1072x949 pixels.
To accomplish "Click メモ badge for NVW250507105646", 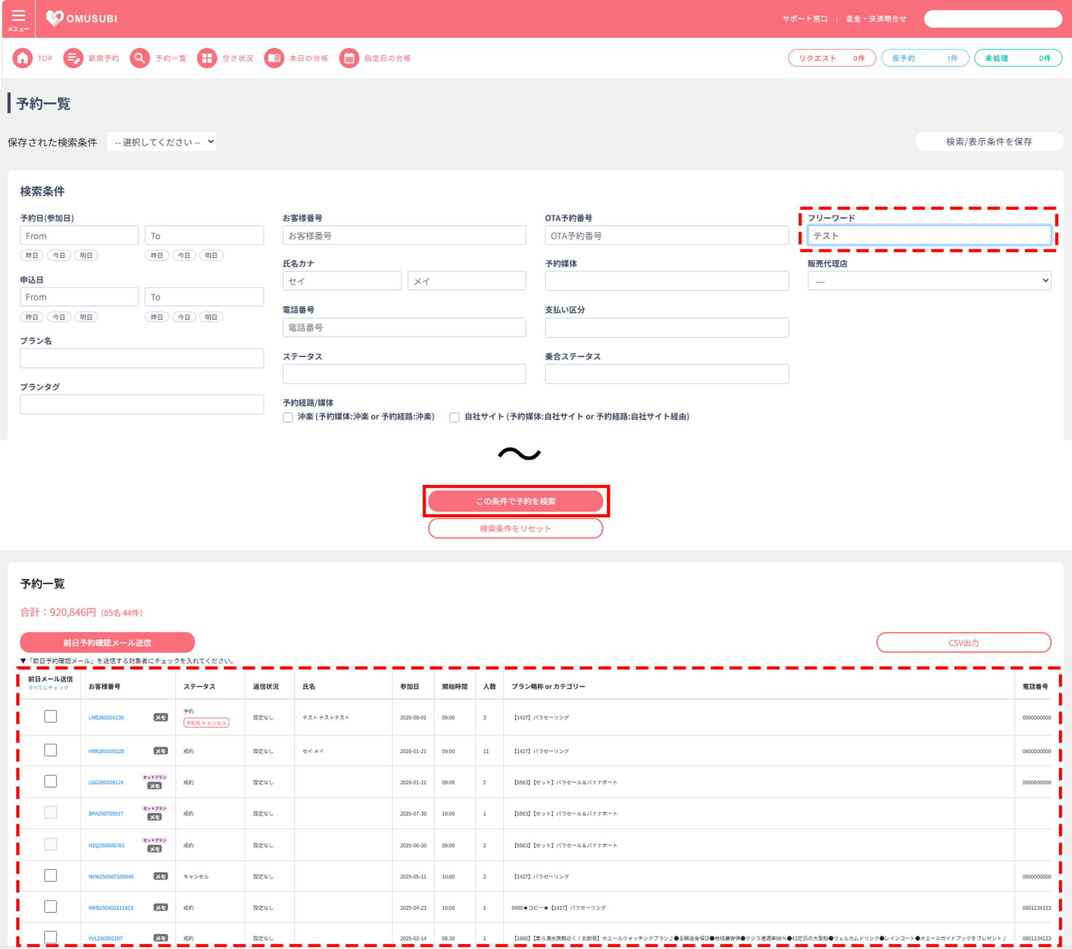I will point(161,877).
